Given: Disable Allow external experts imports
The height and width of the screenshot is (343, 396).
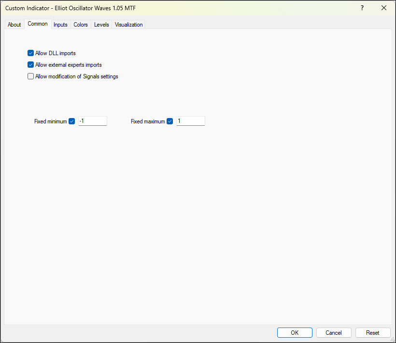Looking at the screenshot, I should click(x=31, y=65).
